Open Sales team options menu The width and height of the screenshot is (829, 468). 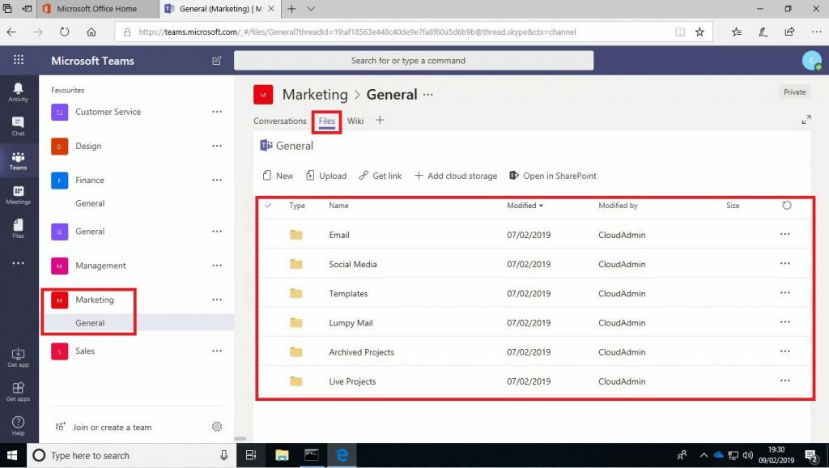(217, 351)
